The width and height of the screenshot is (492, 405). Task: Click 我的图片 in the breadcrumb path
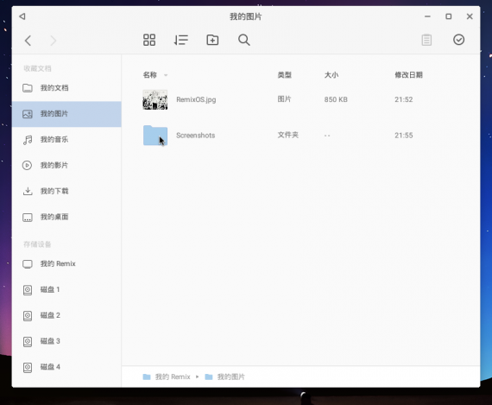click(x=231, y=377)
